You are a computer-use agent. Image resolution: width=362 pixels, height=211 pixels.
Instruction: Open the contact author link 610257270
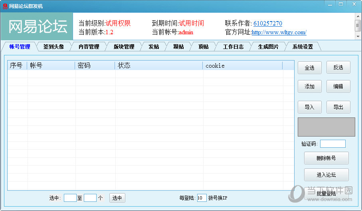(x=267, y=23)
